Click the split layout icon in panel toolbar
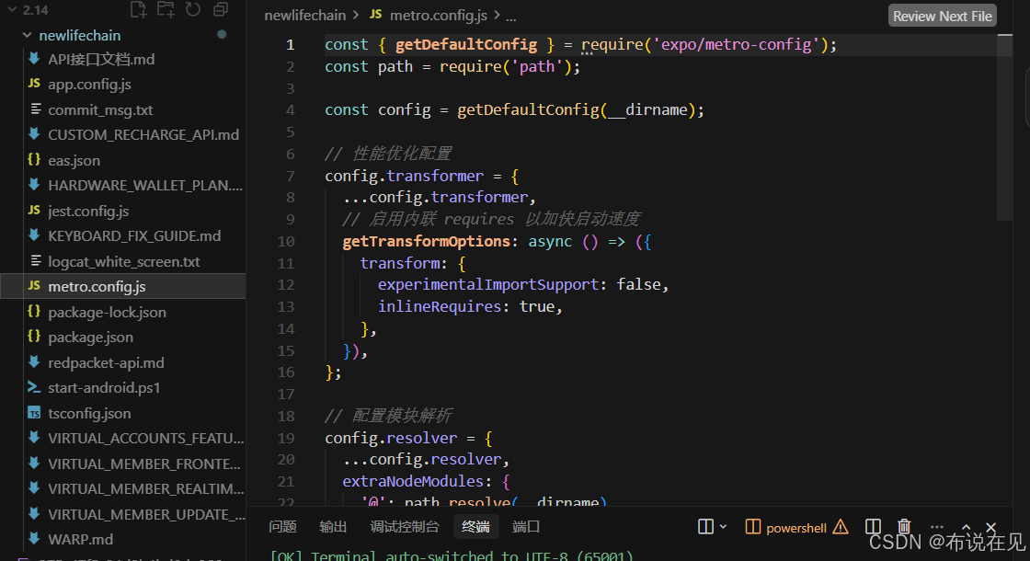Image resolution: width=1030 pixels, height=561 pixels. point(705,527)
